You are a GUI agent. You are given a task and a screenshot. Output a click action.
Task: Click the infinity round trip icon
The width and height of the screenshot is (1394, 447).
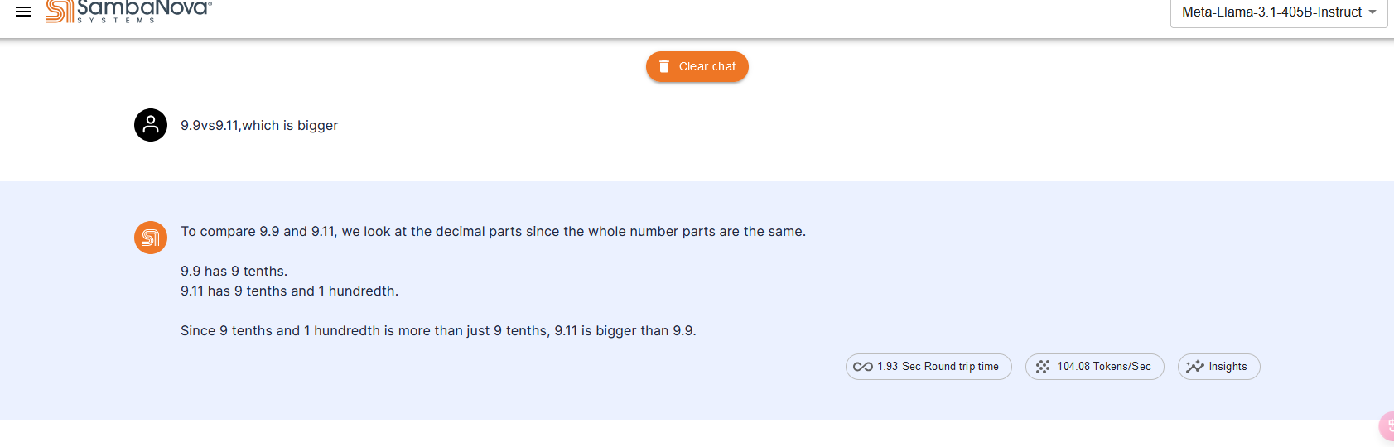pos(863,367)
